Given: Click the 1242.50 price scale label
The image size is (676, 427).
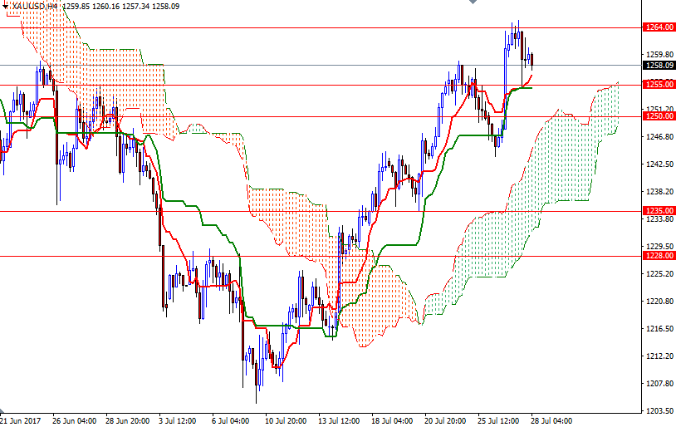Looking at the screenshot, I should (658, 164).
